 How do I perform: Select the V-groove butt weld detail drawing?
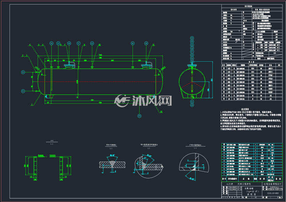point(112,164)
